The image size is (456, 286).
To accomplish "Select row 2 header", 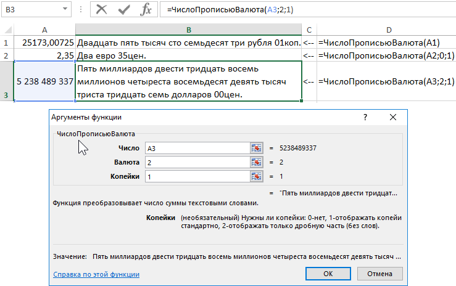I will pyautogui.click(x=6, y=55).
